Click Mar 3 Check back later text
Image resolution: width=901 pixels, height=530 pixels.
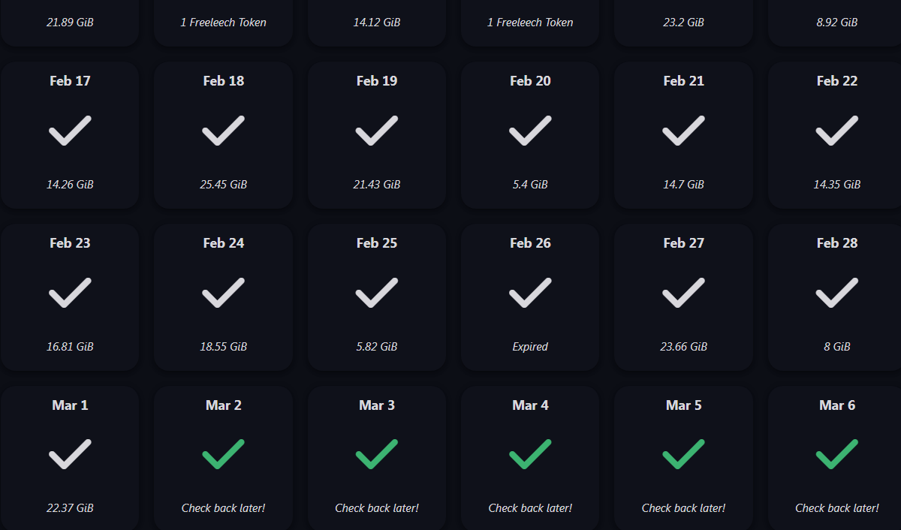coord(377,508)
